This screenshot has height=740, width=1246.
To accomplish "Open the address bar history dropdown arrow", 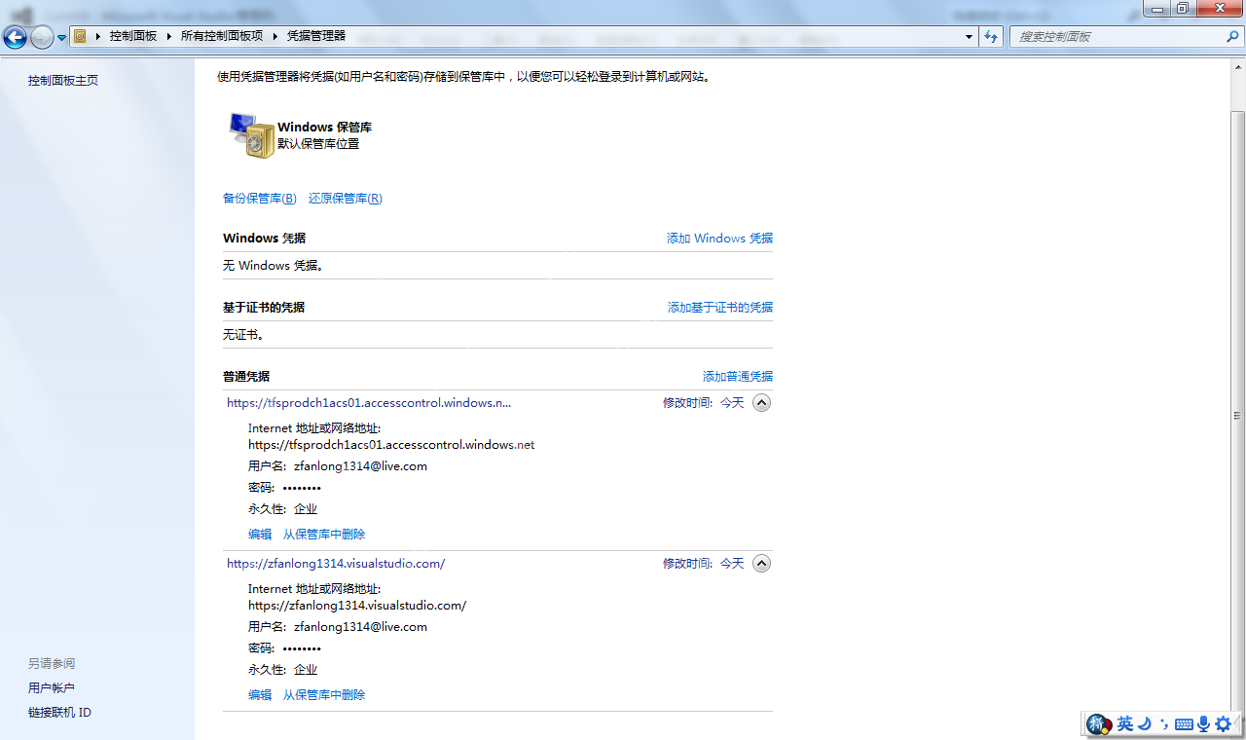I will click(969, 36).
